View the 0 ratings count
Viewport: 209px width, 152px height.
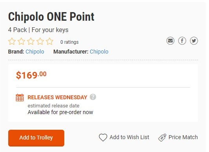point(69,42)
